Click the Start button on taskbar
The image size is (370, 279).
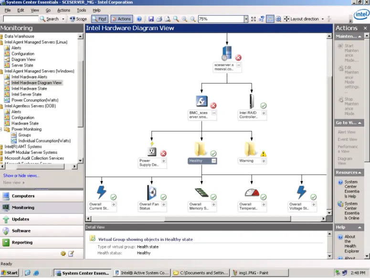click(10, 273)
